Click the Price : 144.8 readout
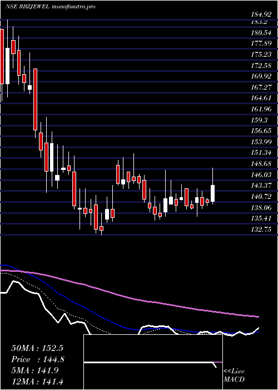278x390 pixels. (x=38, y=359)
